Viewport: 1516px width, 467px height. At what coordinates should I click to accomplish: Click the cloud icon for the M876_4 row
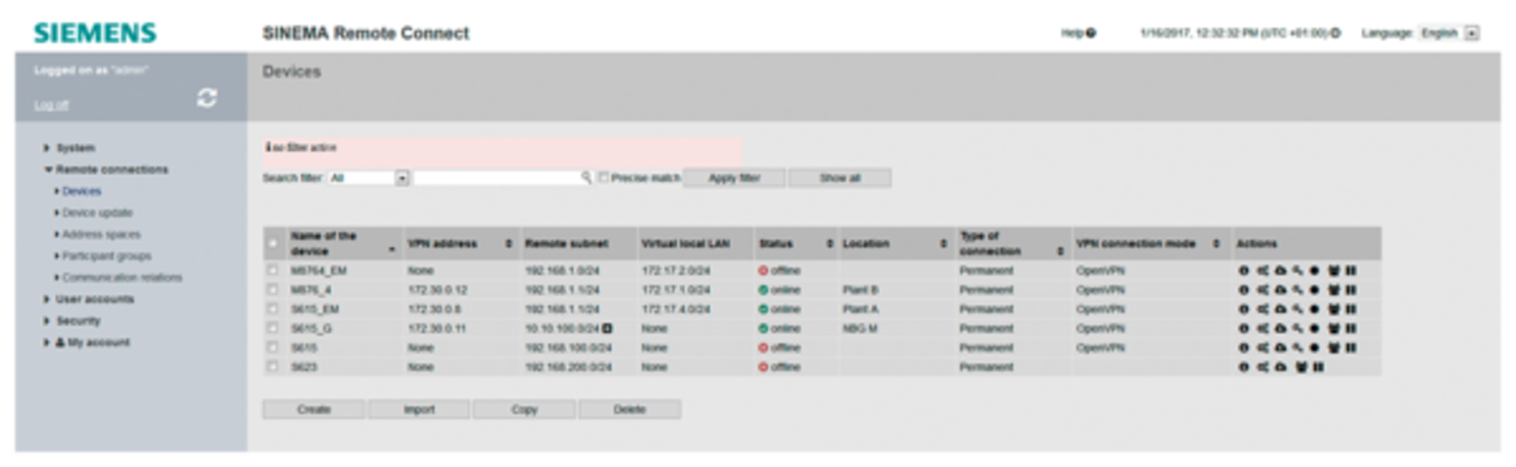coord(1280,290)
